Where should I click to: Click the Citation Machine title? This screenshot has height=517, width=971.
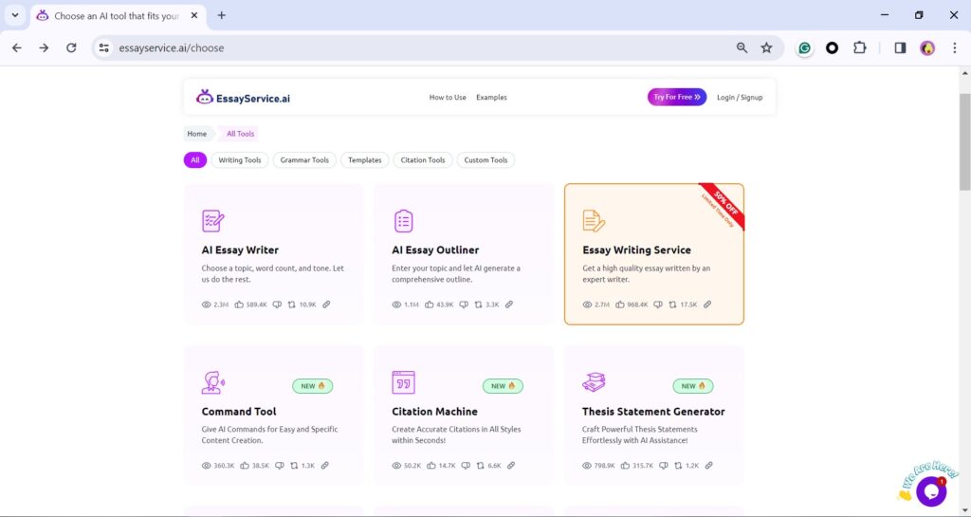coord(434,412)
